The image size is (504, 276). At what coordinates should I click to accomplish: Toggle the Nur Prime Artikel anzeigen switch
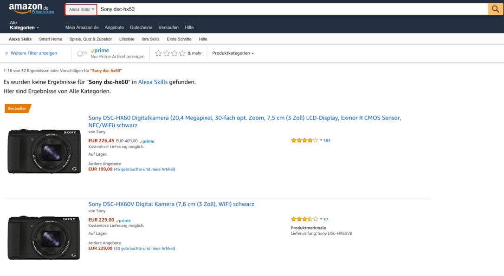tap(82, 53)
